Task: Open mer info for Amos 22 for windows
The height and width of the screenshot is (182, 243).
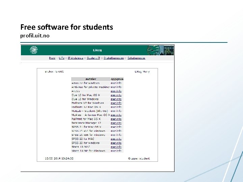Action: (116, 83)
